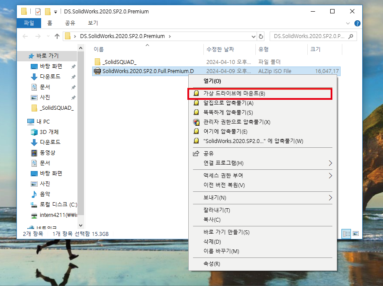
Task: Choose 이전 버전 복원(V) menu entry
Action: pyautogui.click(x=263, y=185)
